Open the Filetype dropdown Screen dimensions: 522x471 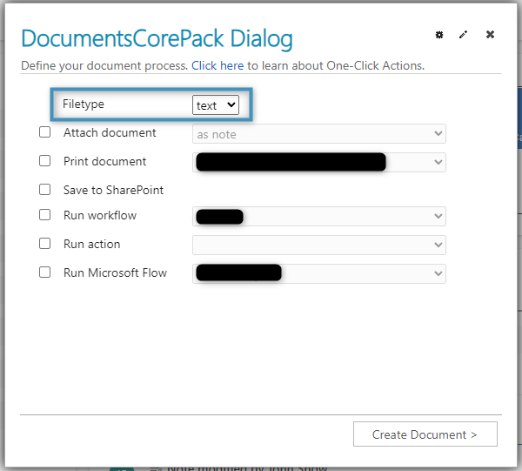coord(216,105)
